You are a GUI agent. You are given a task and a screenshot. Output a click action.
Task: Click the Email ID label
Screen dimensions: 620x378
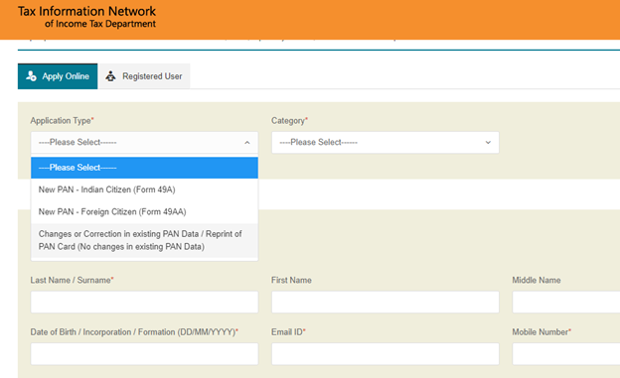point(288,332)
